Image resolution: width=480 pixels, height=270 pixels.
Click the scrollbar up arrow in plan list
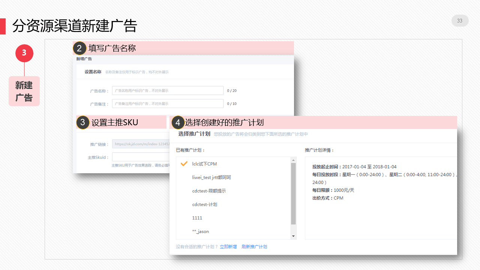[293, 160]
